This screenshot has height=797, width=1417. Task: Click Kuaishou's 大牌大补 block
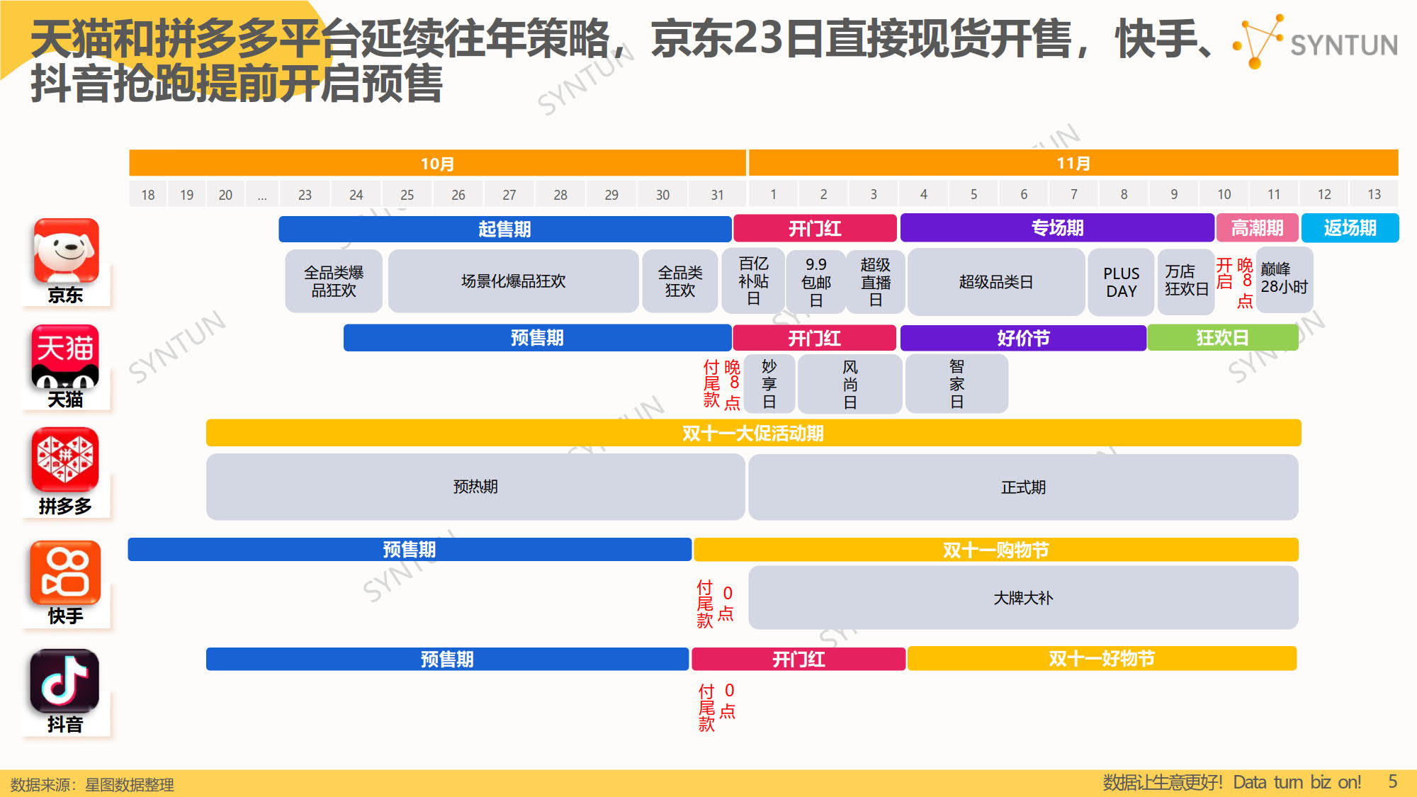[1022, 598]
